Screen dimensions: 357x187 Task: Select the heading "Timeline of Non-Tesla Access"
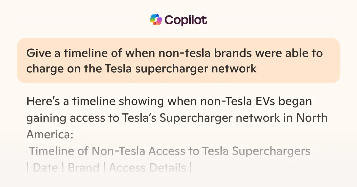(170, 151)
